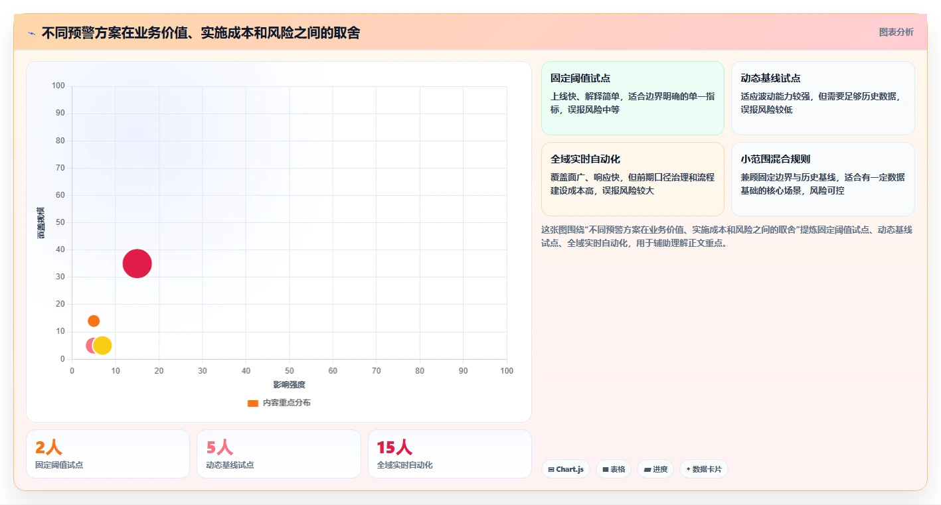This screenshot has height=505, width=941.
Task: Click the 2人 固定阈值试点 stat card
Action: (108, 454)
